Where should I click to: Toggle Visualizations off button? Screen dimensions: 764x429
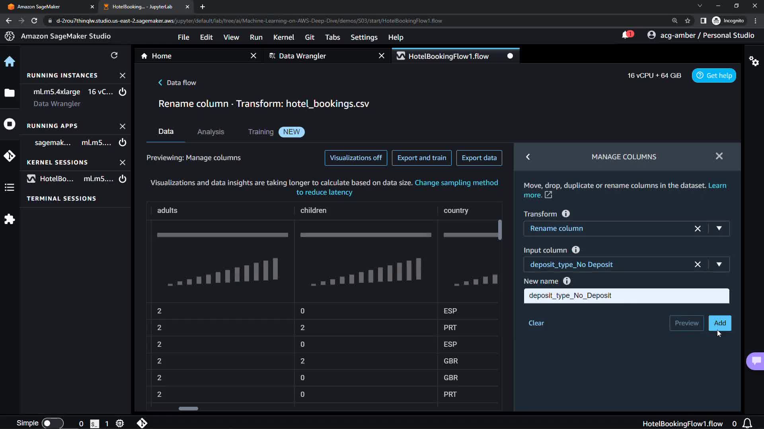click(x=356, y=158)
